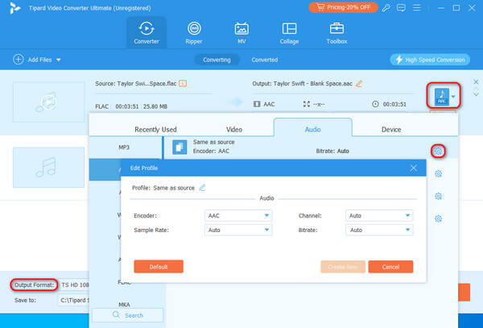Edit profile name with pencil icon

pyautogui.click(x=202, y=188)
